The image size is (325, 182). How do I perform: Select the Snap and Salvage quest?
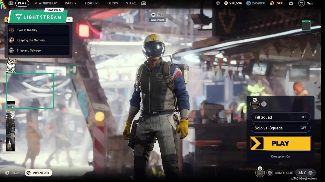pyautogui.click(x=39, y=50)
